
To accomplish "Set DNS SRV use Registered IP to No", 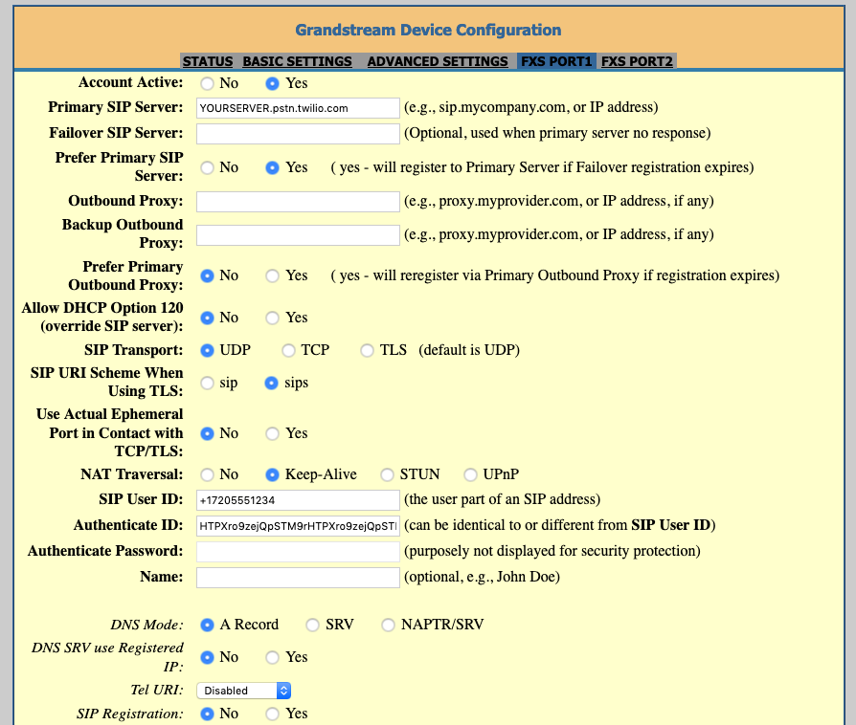I will pos(207,657).
